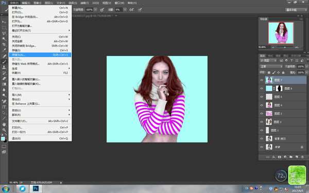Image resolution: width=309 pixels, height=193 pixels.
Task: Open the Edit 编辑 menu in menu bar
Action: pos(26,3)
